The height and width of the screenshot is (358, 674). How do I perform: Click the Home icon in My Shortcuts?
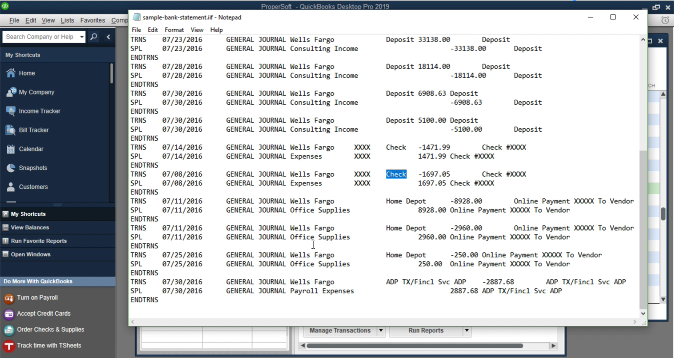tap(10, 73)
